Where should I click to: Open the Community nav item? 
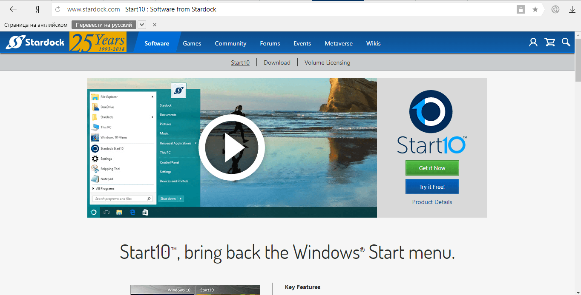230,43
